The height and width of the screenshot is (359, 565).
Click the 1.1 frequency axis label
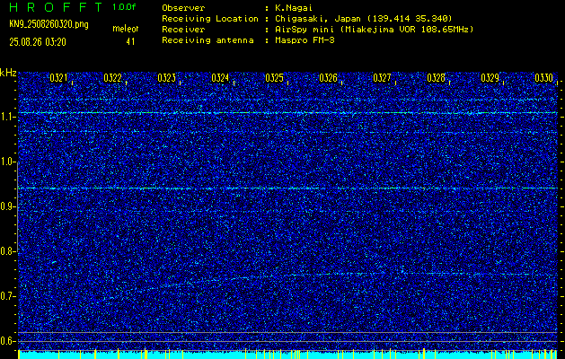[6, 117]
